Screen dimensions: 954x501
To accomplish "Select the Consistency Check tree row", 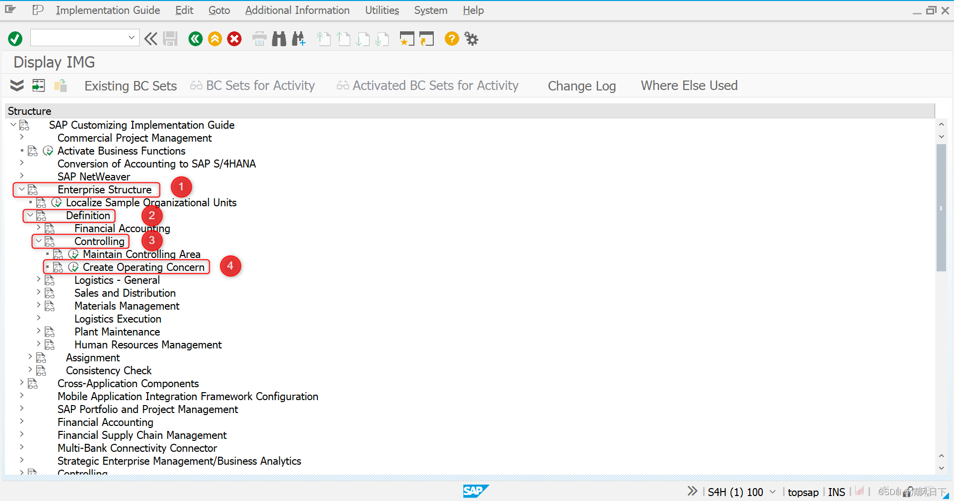I will click(x=109, y=370).
